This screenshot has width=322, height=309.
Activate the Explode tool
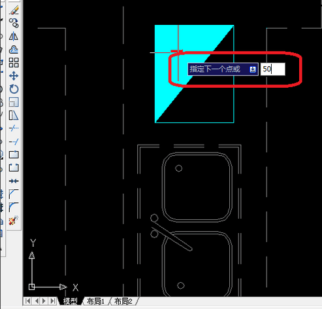click(x=14, y=221)
